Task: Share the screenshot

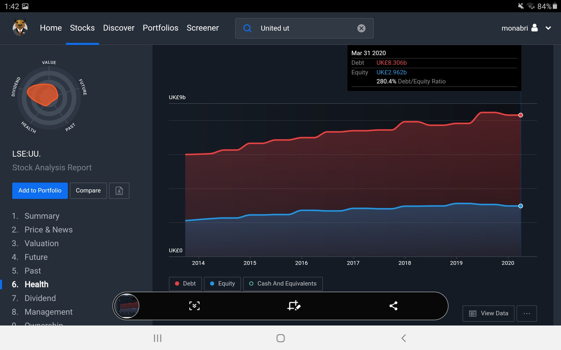Action: (x=393, y=306)
